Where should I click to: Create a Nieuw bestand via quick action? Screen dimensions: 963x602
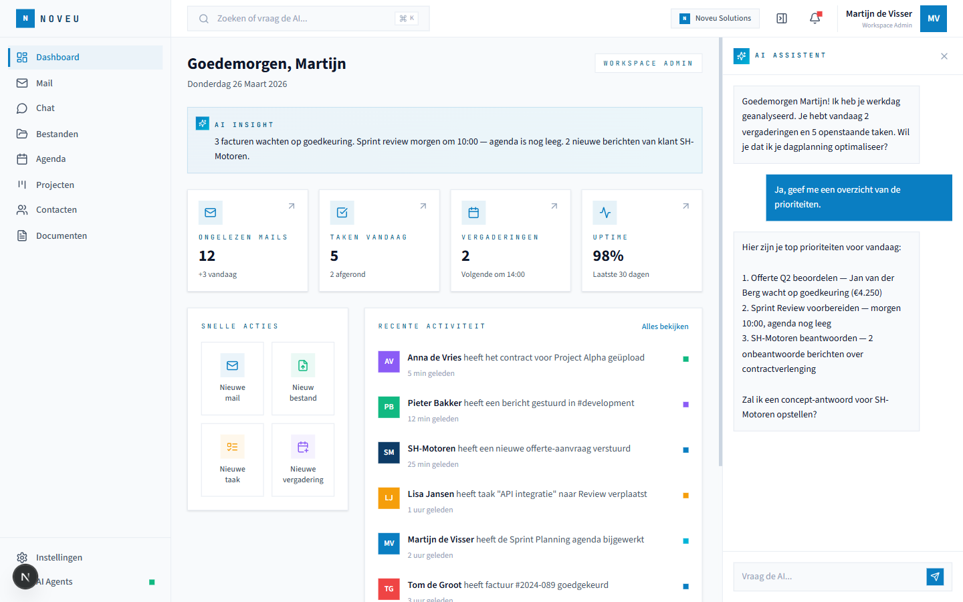click(x=303, y=379)
